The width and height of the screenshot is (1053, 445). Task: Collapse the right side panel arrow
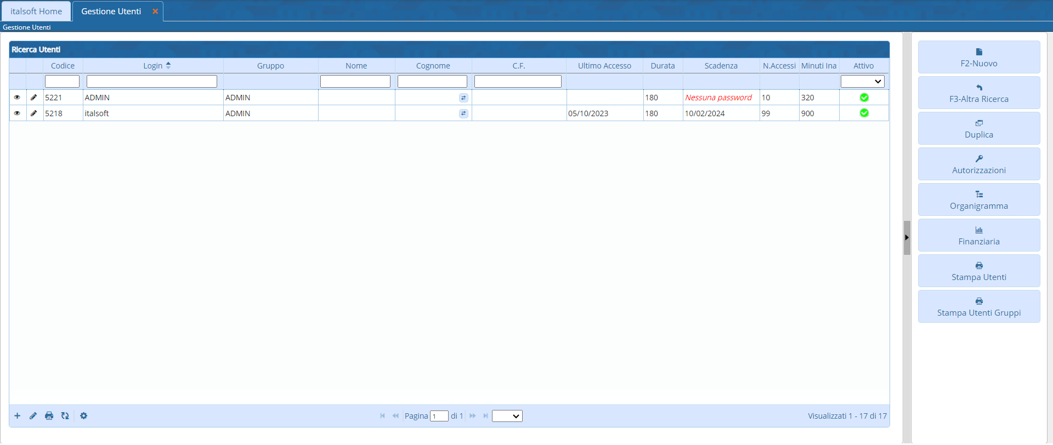tap(907, 238)
